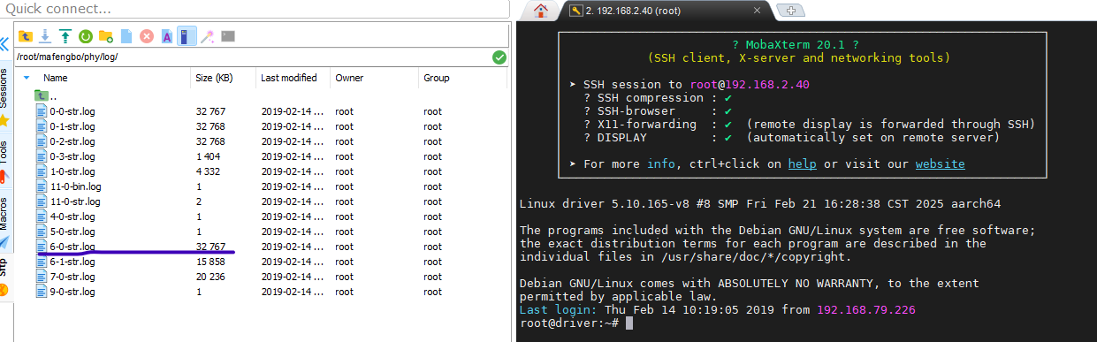Sort files by Group column
Viewport: 1097px width, 342px height.
coord(436,78)
